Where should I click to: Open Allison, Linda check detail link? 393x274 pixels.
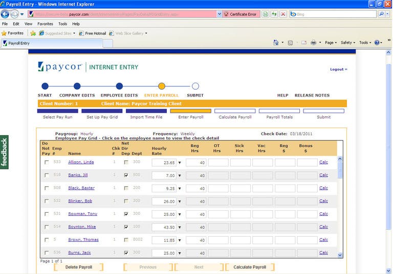click(x=81, y=162)
